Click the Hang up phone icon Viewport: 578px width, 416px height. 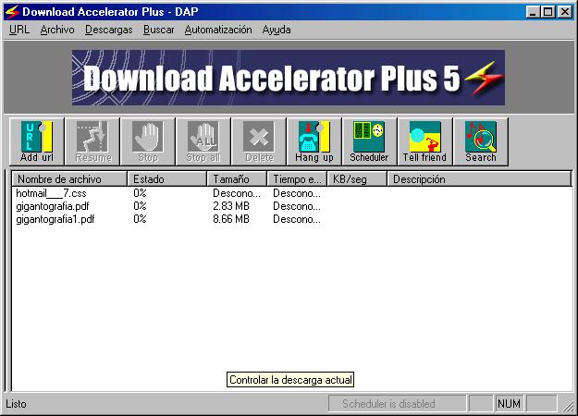(314, 141)
